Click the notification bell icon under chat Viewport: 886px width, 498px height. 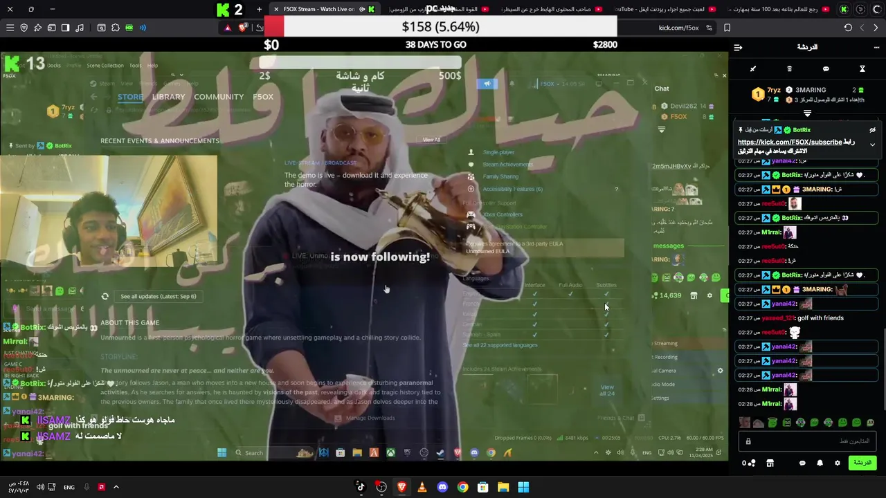click(x=820, y=463)
